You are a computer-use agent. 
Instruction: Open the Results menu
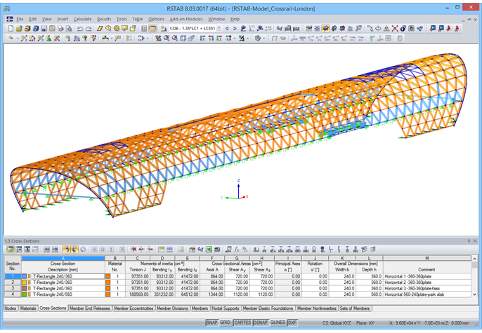point(104,19)
